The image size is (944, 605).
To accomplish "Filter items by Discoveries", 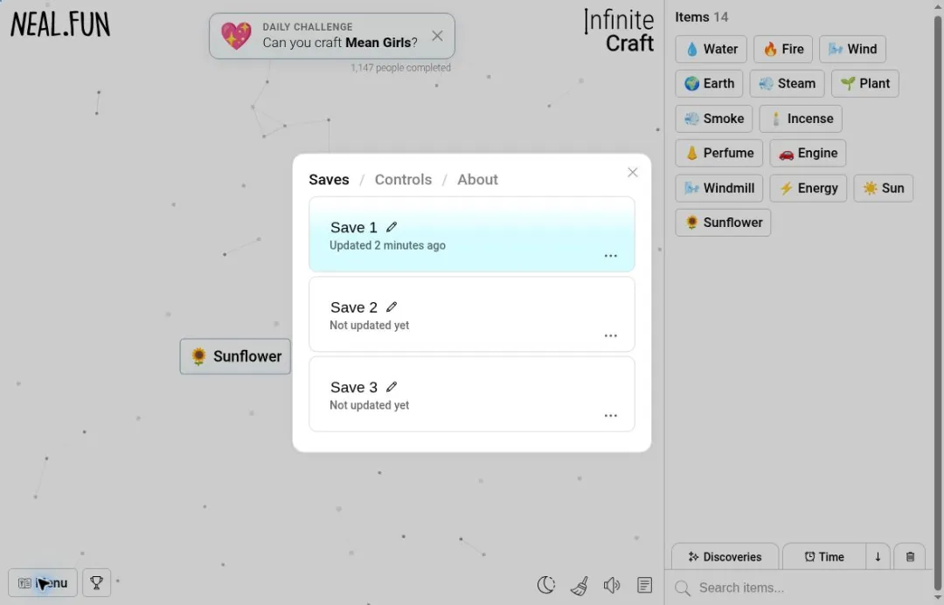I will (x=725, y=557).
